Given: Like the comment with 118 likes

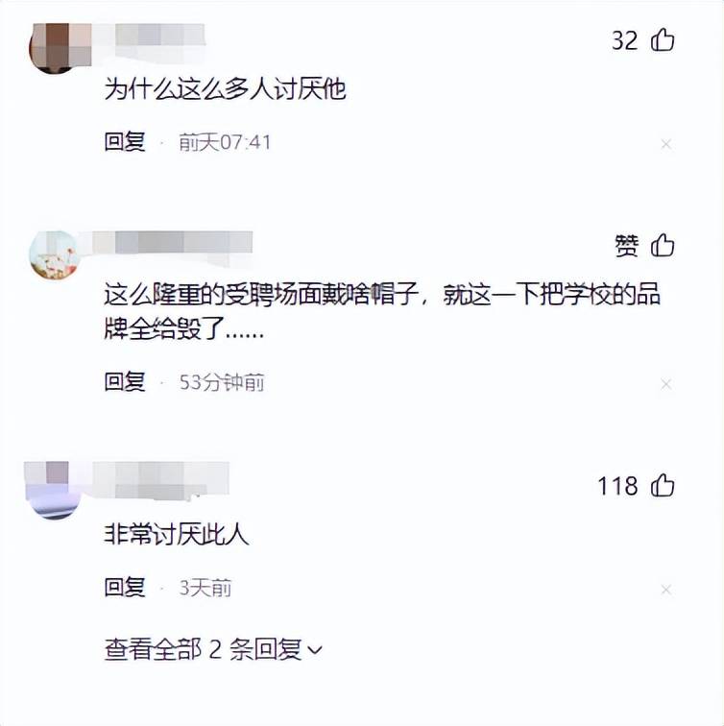Looking at the screenshot, I should 663,486.
